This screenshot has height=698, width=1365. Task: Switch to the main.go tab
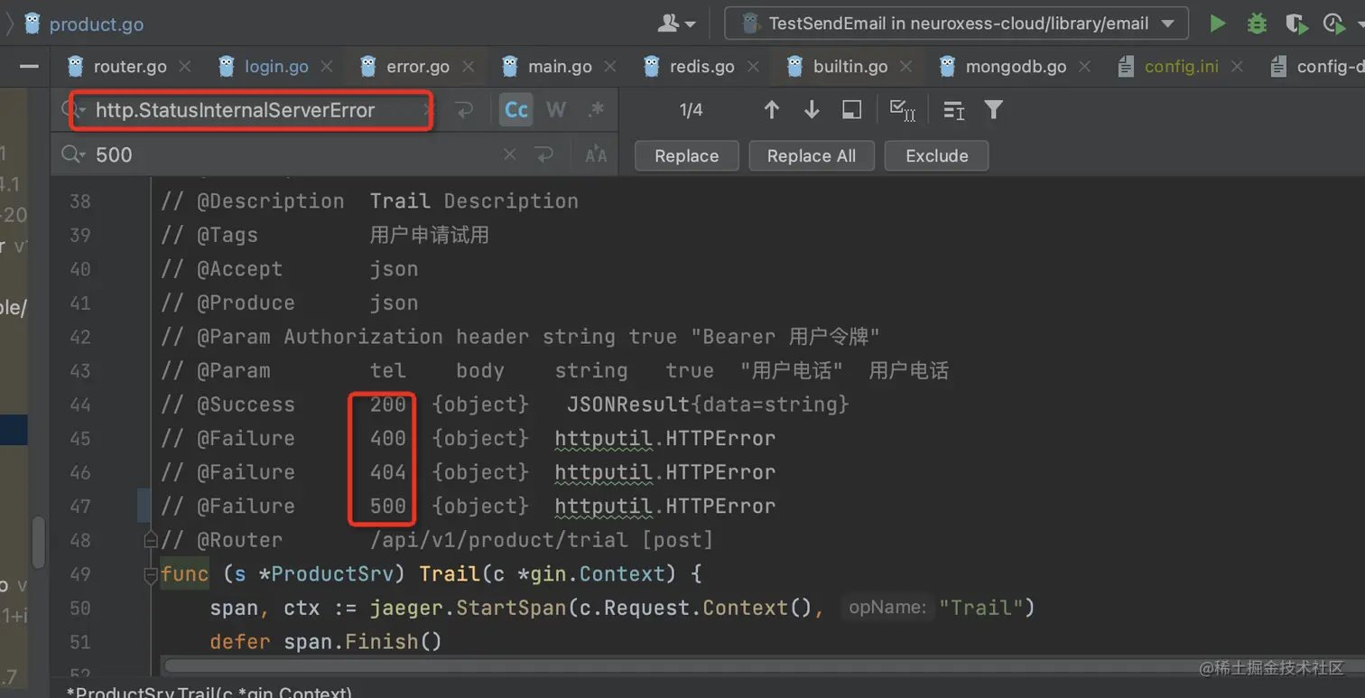(x=560, y=67)
